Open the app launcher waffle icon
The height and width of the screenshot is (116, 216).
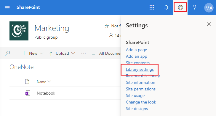[152, 7]
